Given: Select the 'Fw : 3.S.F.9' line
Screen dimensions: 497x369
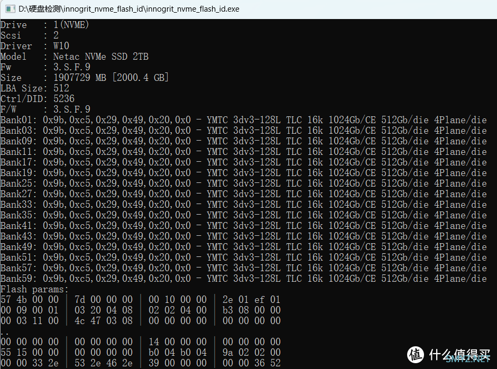Looking at the screenshot, I should [45, 67].
